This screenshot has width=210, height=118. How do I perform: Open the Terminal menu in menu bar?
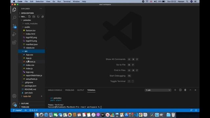pyautogui.click(x=67, y=1)
